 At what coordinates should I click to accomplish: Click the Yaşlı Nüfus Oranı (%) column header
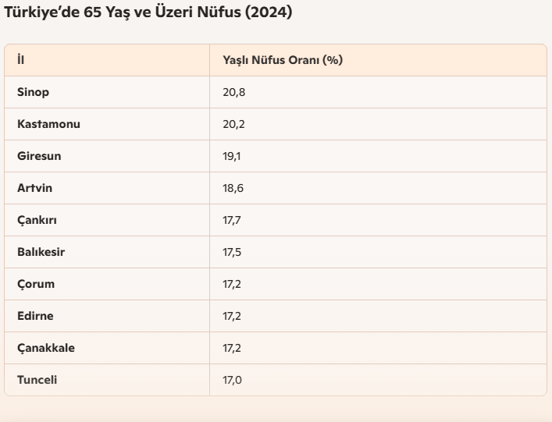point(283,60)
